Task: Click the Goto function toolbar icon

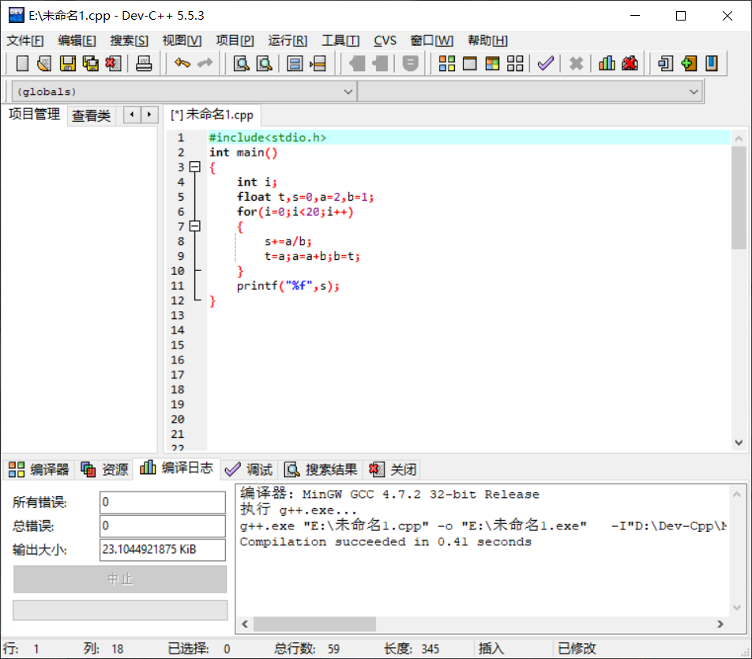Action: (x=295, y=63)
